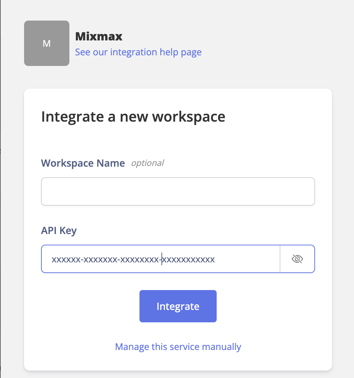Viewport: 354px width, 378px height.
Task: Open Manage this service manually link
Action: (x=178, y=347)
